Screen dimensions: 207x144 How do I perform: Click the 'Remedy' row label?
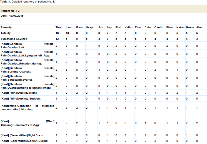tap(6, 28)
